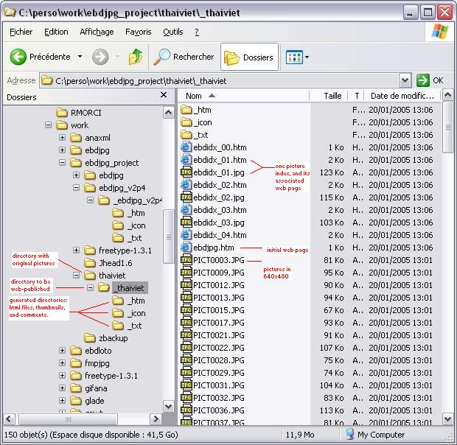
Task: Select PICT0003.JPG image icon
Action: (x=186, y=260)
